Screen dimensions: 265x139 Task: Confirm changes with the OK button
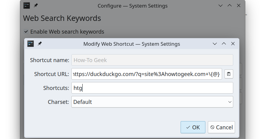193,127
